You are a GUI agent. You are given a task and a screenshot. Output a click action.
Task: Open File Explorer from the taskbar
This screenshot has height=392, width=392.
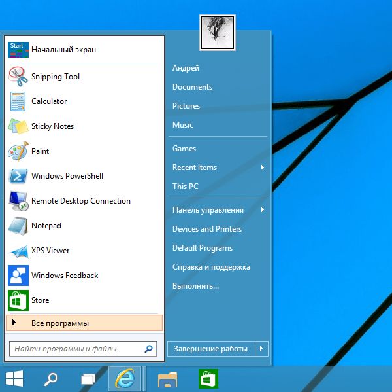(x=168, y=378)
